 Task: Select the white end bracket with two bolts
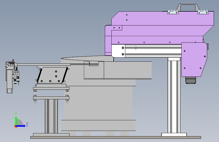[x=118, y=51]
